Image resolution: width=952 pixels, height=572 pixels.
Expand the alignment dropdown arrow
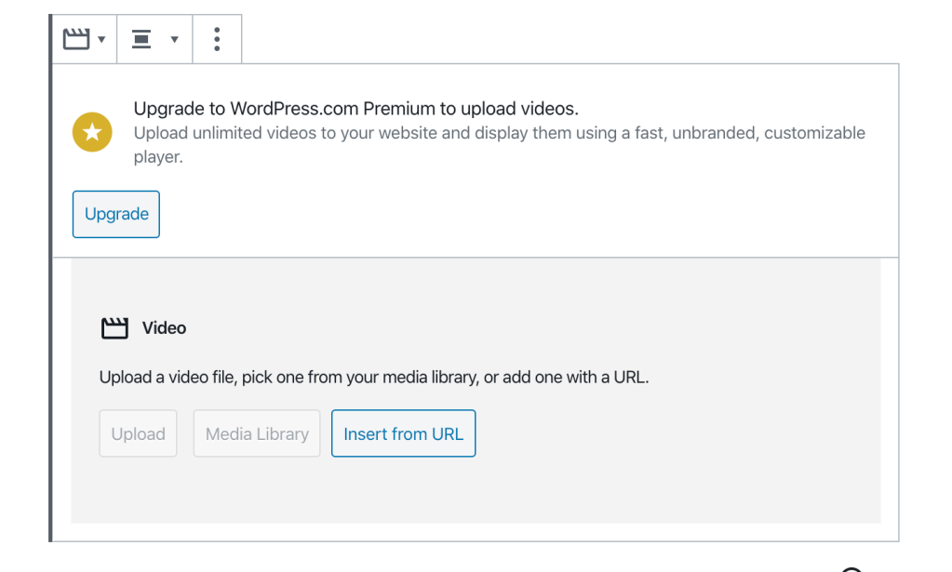pos(174,40)
